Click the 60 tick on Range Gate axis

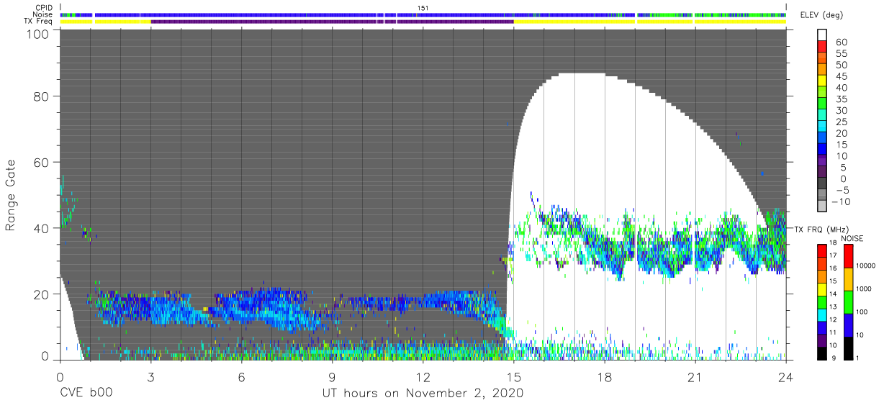point(41,162)
